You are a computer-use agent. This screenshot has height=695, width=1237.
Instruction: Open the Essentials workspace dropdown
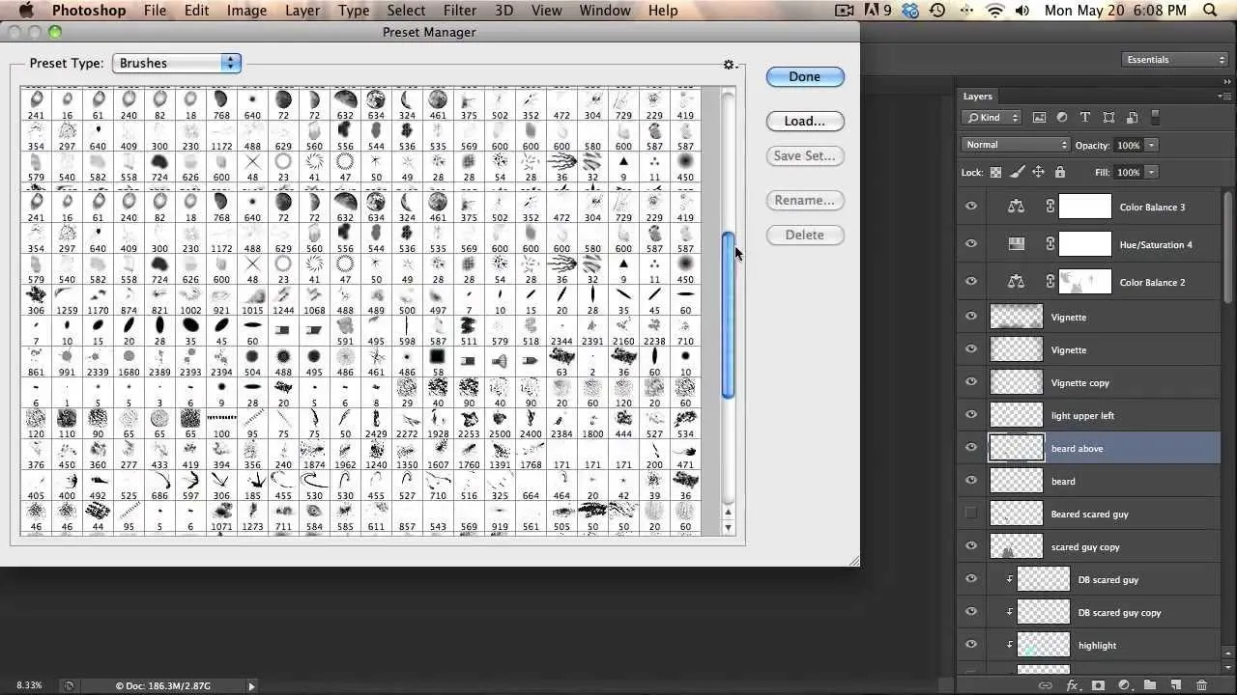click(1174, 59)
